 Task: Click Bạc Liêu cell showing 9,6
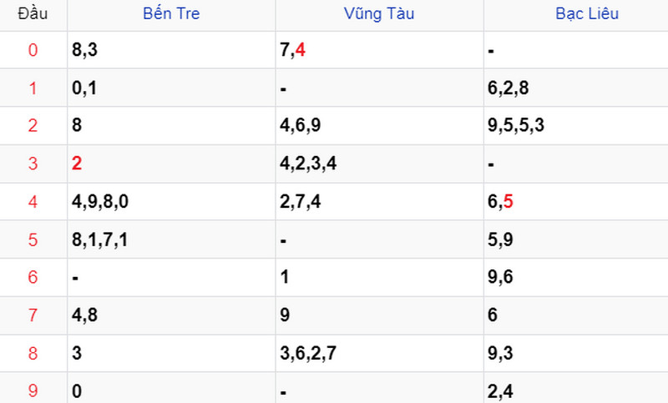click(576, 277)
